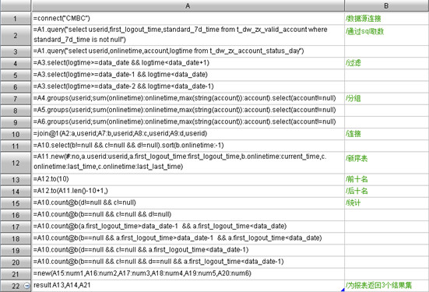Image resolution: width=429 pixels, height=292 pixels.
Task: Select row header 9
Action: 16,122
